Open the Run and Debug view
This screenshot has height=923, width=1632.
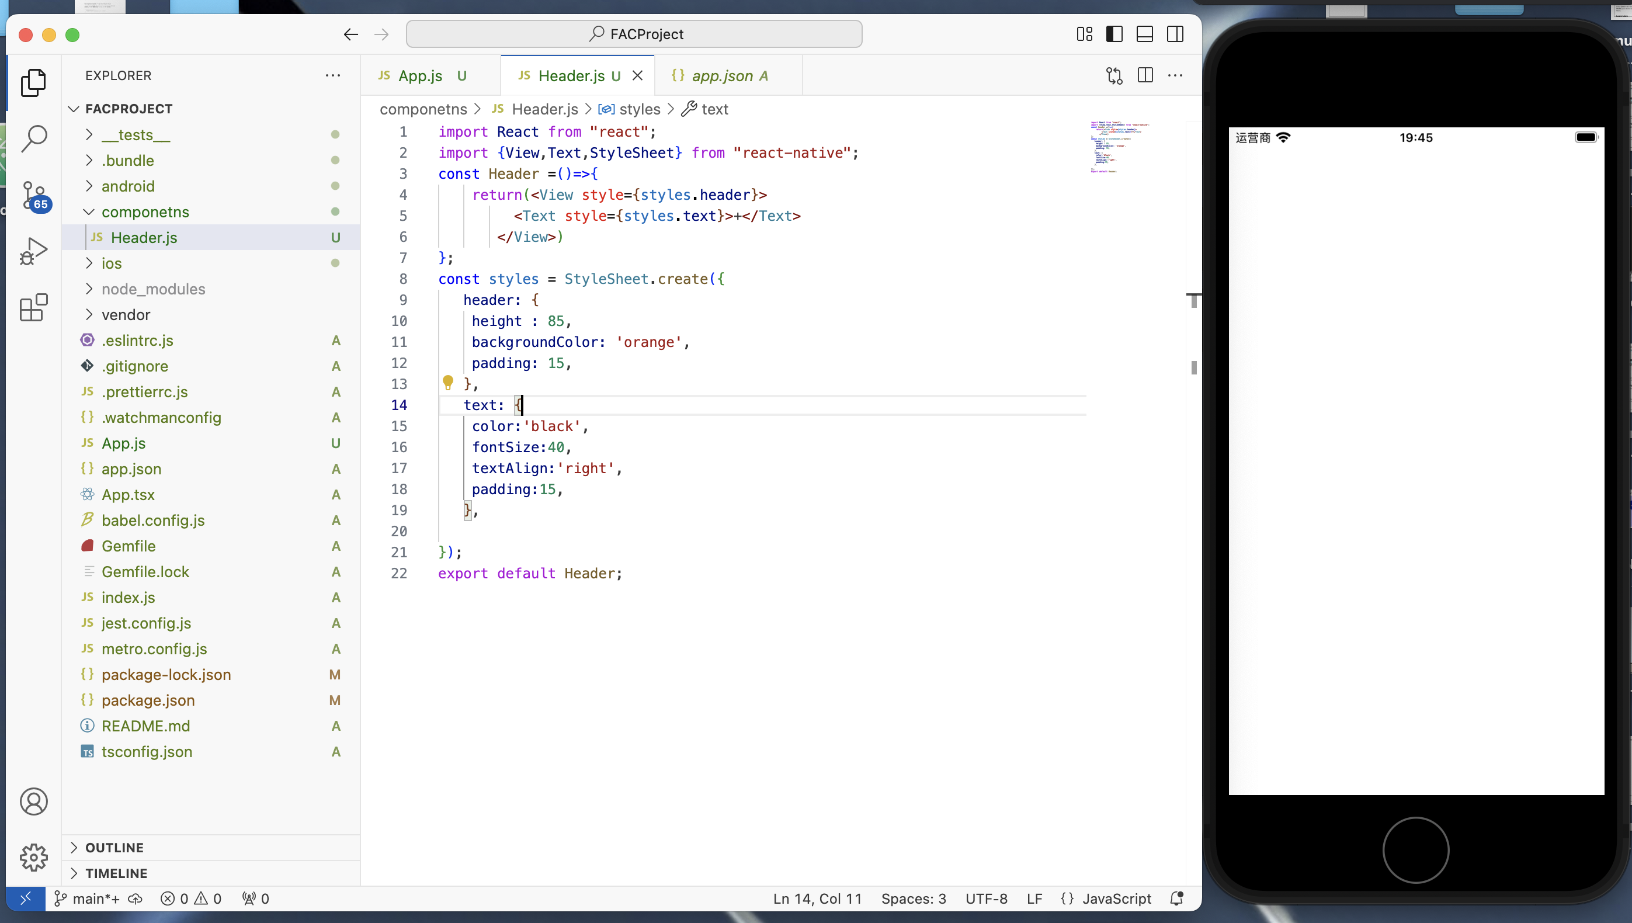coord(34,251)
